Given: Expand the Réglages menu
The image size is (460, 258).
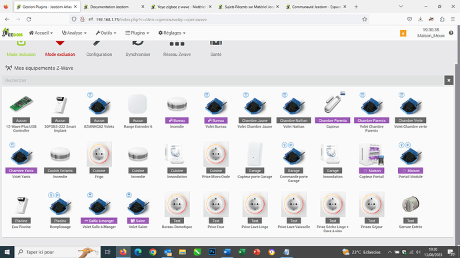Looking at the screenshot, I should (172, 33).
